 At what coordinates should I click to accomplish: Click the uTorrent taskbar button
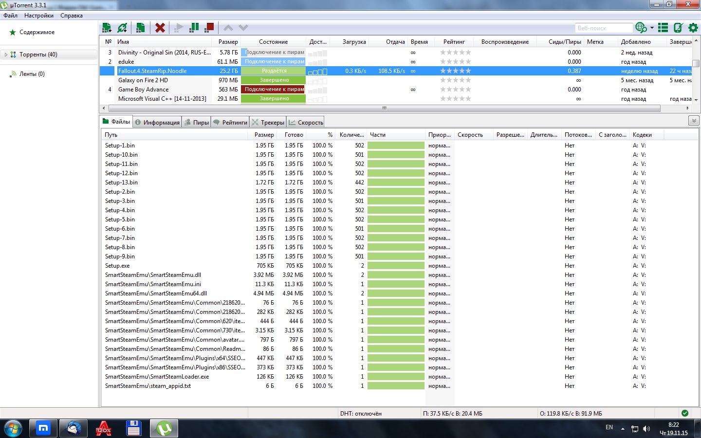pos(164,429)
